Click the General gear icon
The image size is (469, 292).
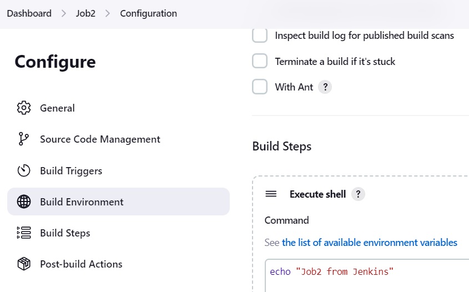pyautogui.click(x=24, y=108)
